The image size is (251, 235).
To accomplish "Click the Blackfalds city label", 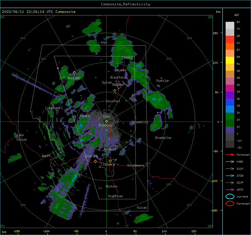I will [119, 77].
